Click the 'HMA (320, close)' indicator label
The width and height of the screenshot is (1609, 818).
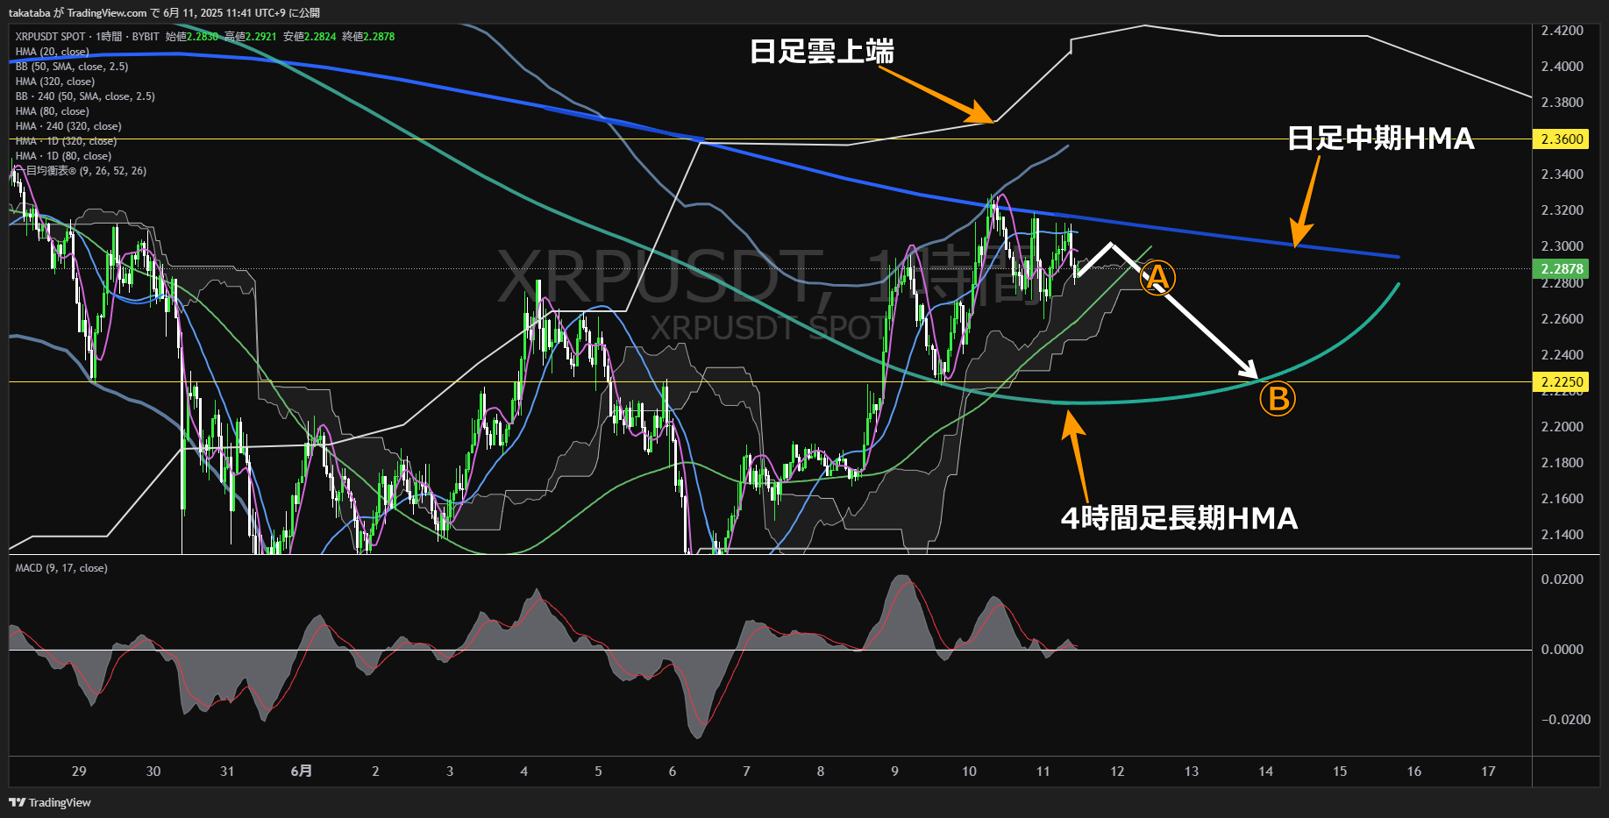pos(54,82)
